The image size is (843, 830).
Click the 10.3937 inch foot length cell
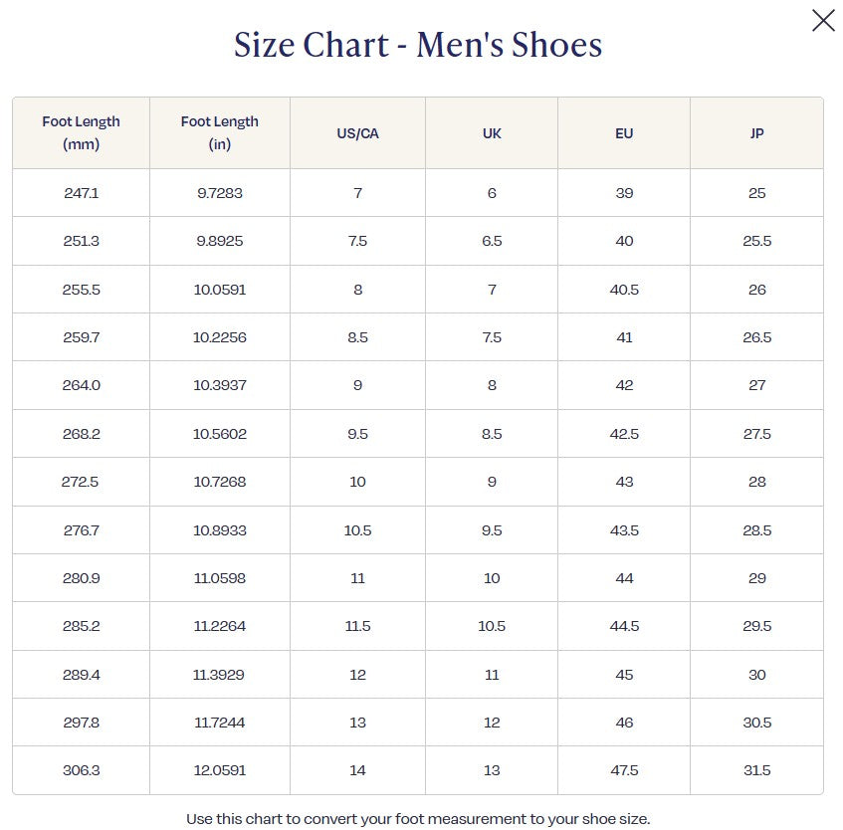220,385
